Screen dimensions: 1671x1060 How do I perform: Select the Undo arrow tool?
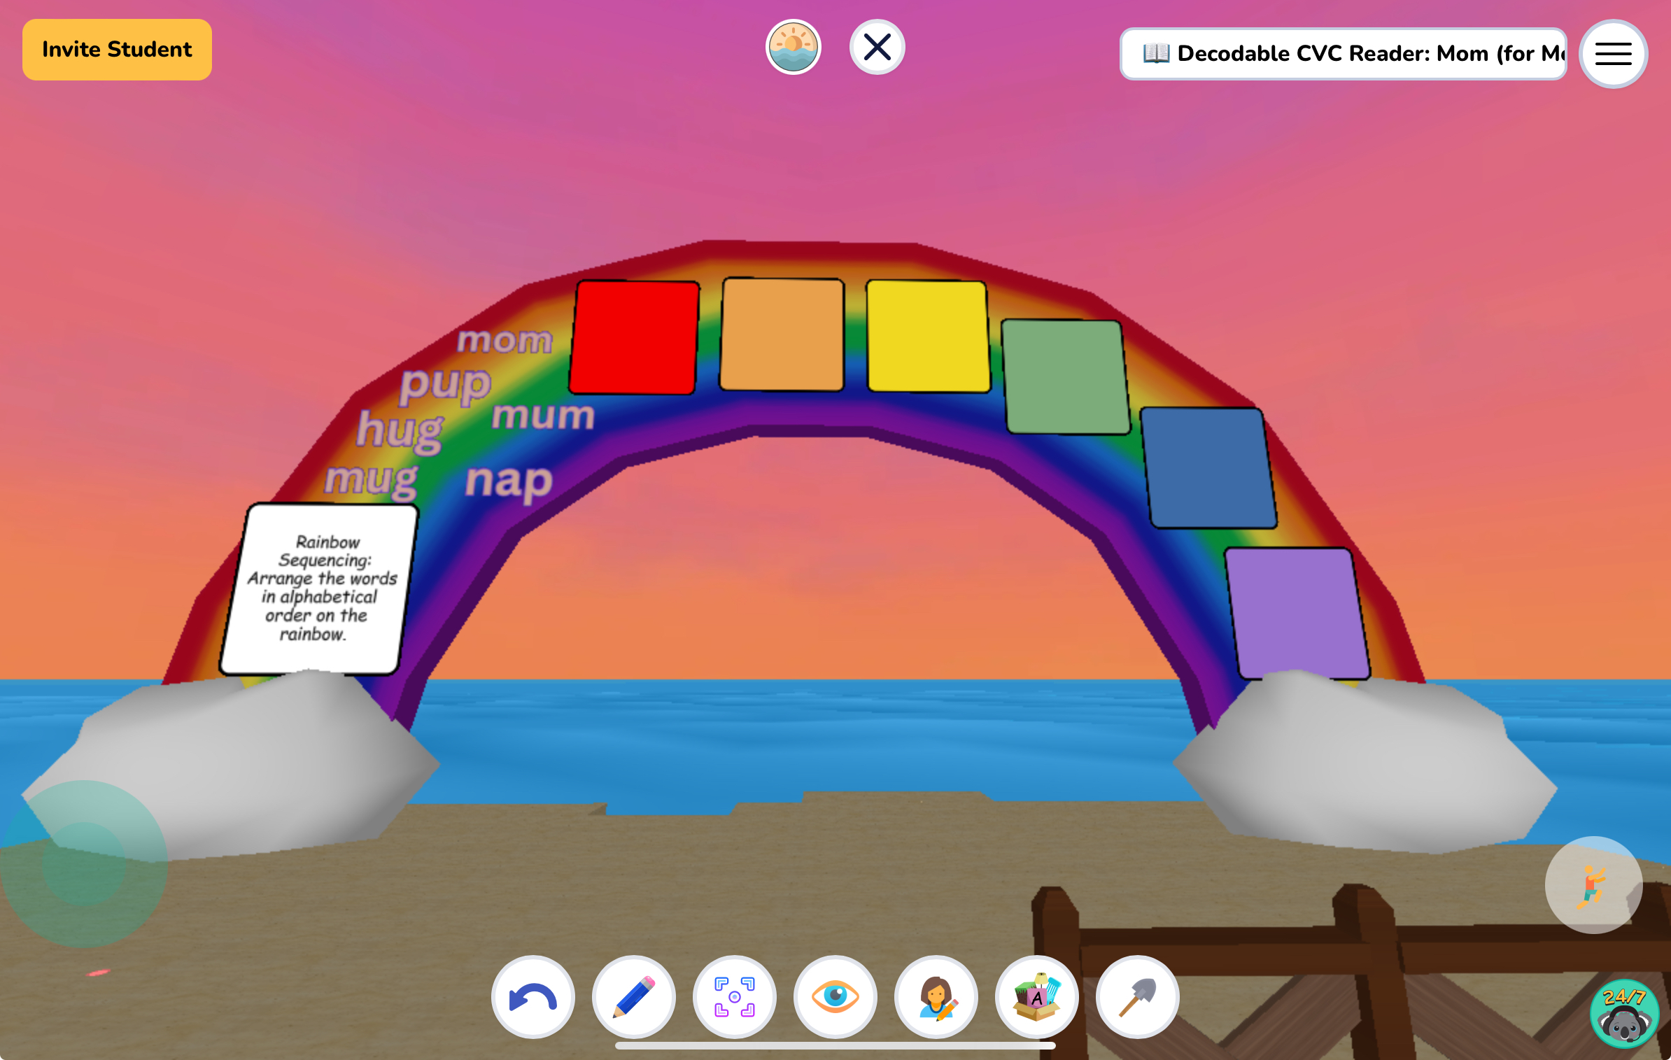[533, 997]
